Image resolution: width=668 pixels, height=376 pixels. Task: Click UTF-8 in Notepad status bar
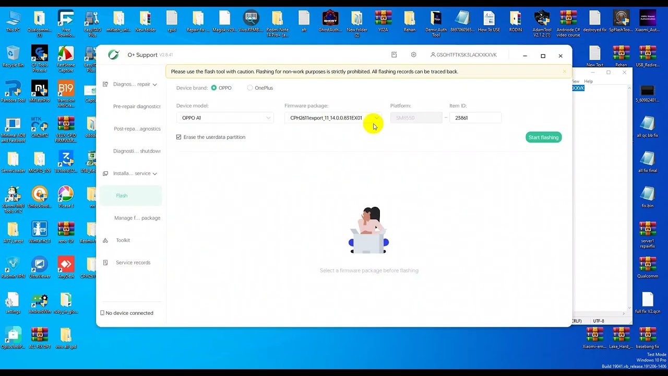point(599,321)
